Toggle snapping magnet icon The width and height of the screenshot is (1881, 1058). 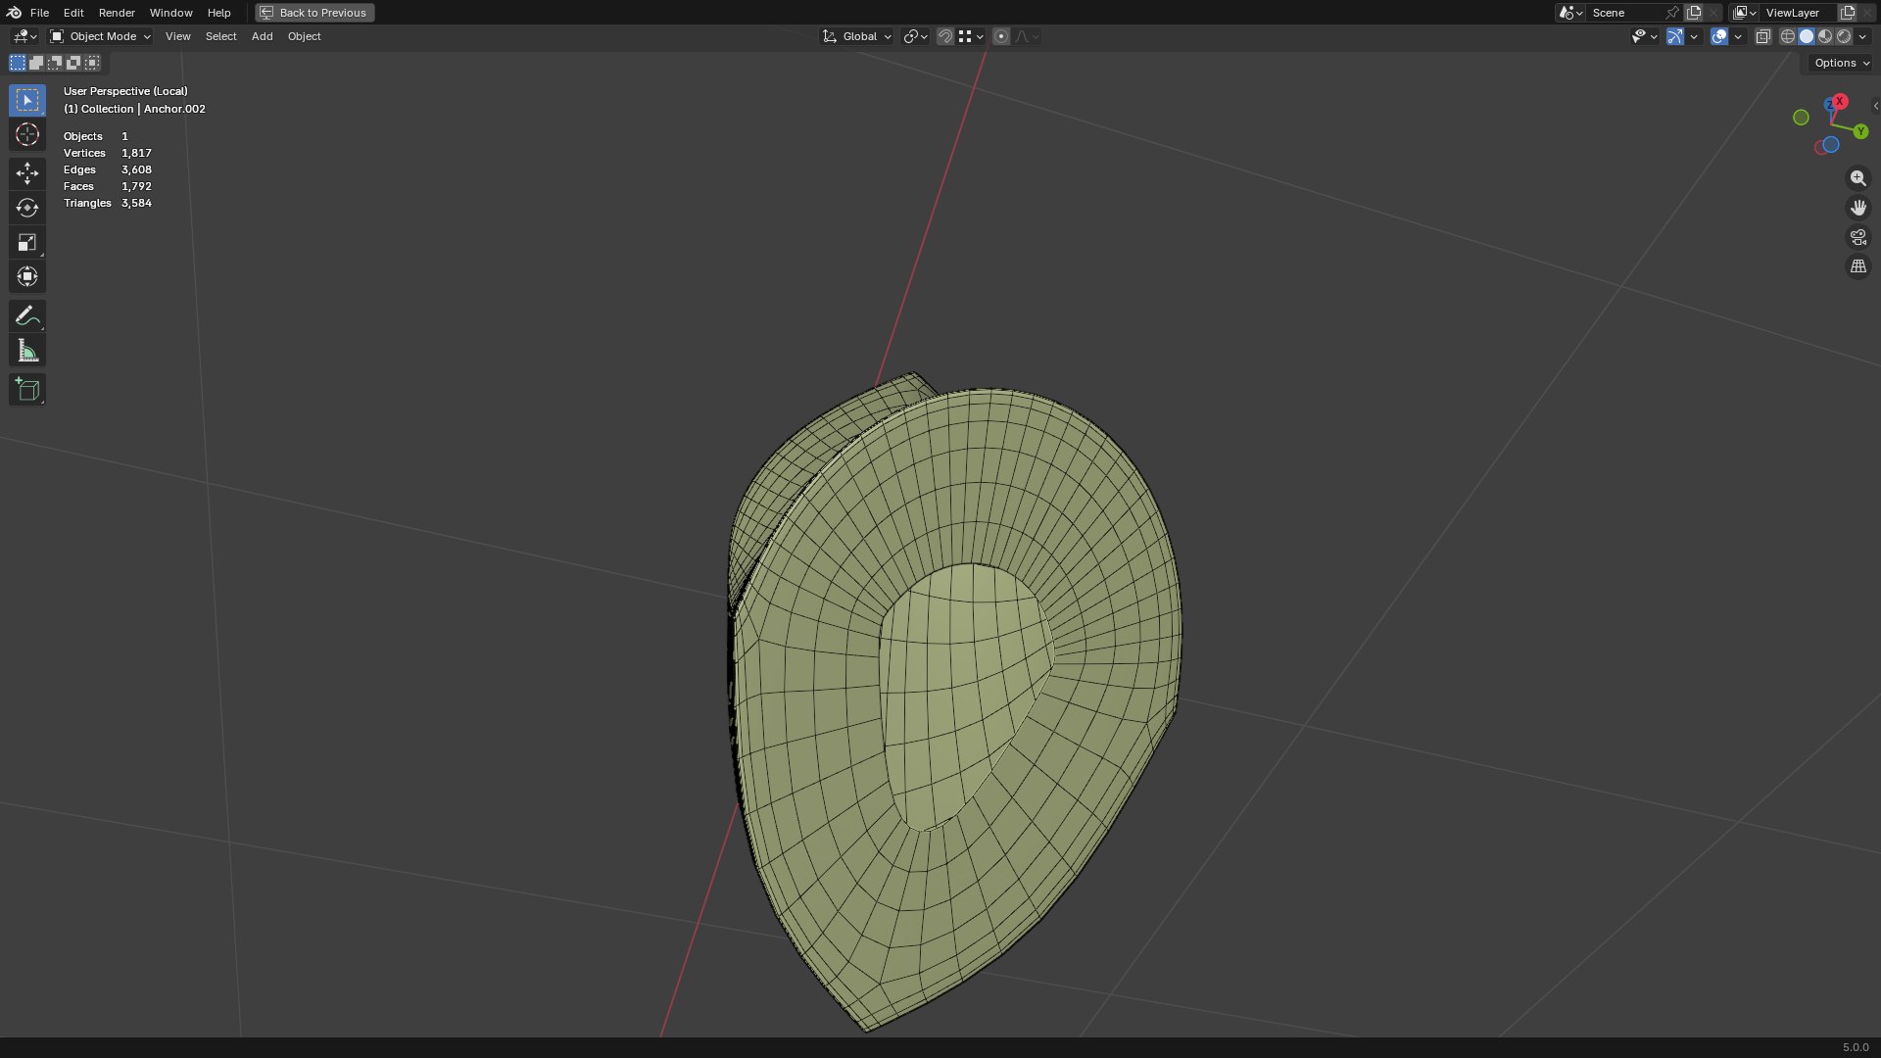(x=945, y=36)
